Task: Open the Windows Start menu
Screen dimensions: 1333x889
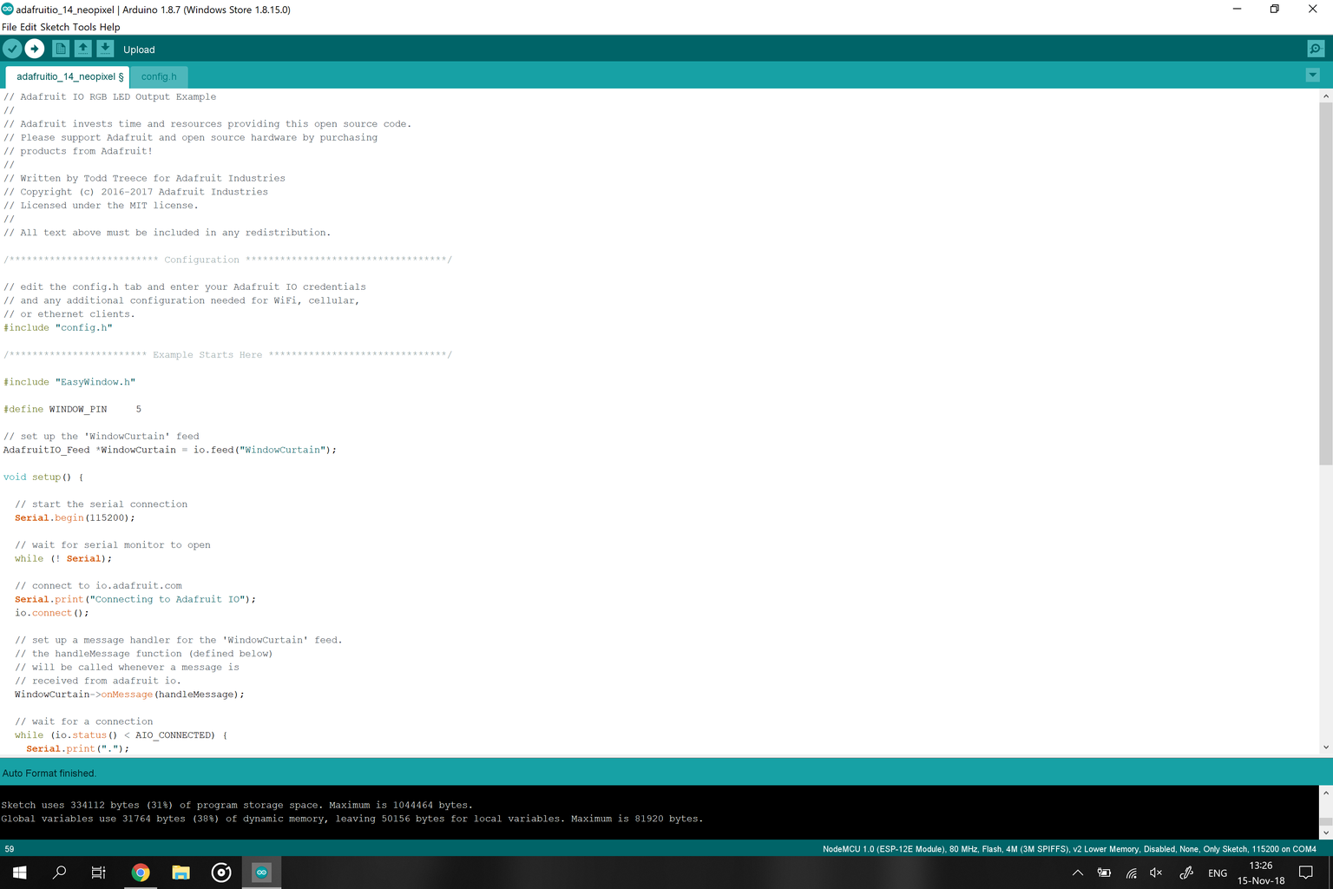Action: pyautogui.click(x=19, y=873)
